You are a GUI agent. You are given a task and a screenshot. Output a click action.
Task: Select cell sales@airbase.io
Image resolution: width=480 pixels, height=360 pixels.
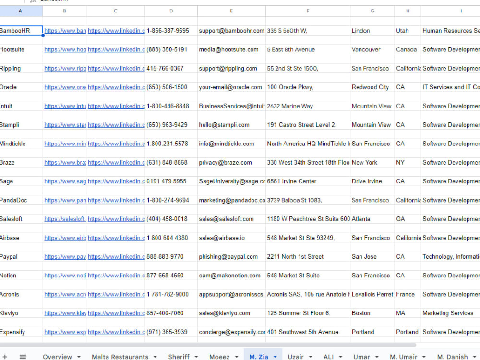point(231,238)
